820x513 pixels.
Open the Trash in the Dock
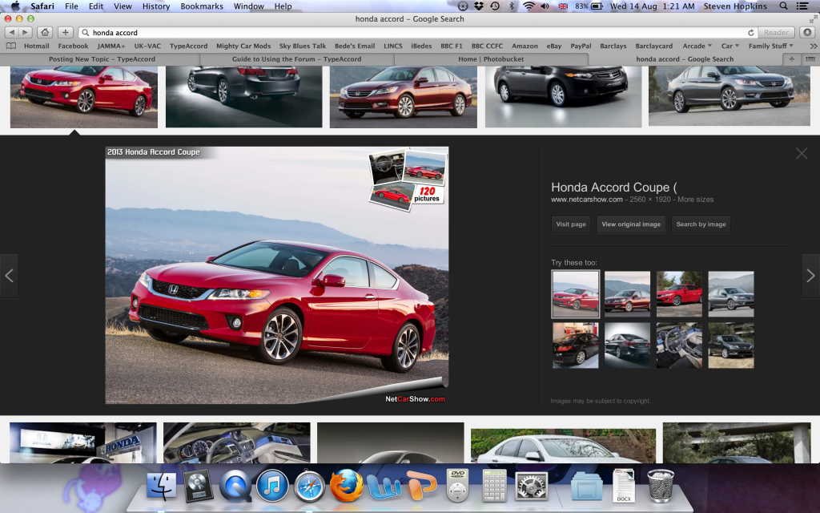coord(661,486)
